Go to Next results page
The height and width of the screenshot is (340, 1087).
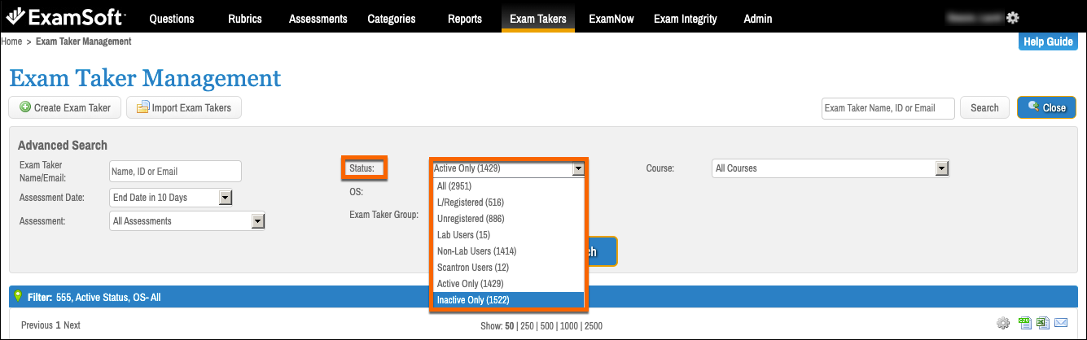(x=72, y=325)
